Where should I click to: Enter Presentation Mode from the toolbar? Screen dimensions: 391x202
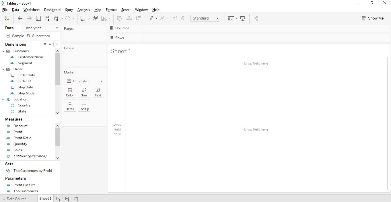coord(243,18)
